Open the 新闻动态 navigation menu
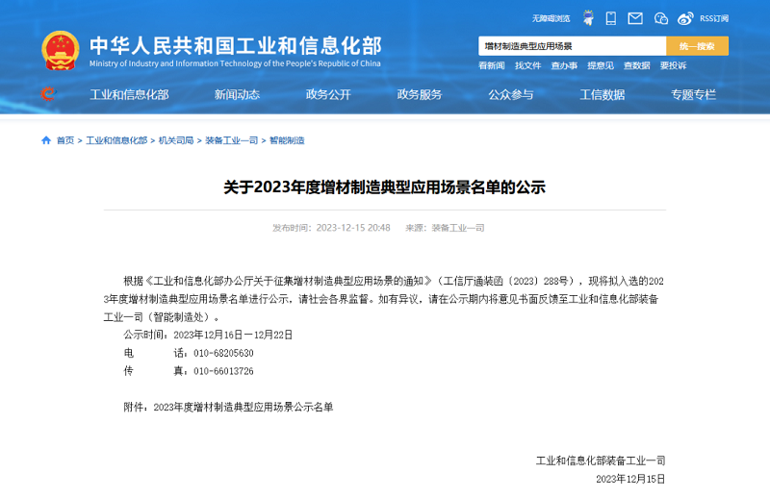 (237, 94)
